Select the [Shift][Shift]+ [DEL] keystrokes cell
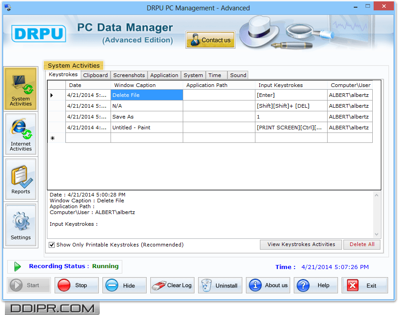 click(291, 106)
